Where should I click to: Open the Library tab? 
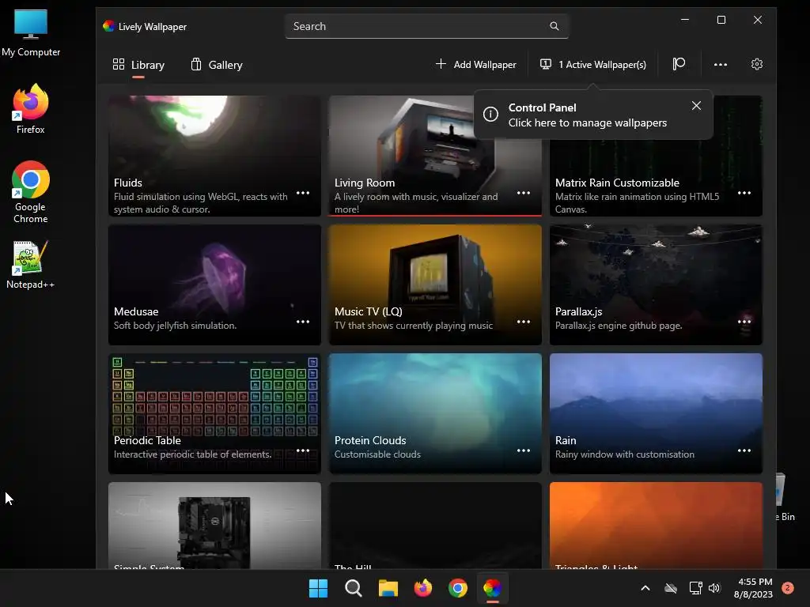tap(138, 65)
